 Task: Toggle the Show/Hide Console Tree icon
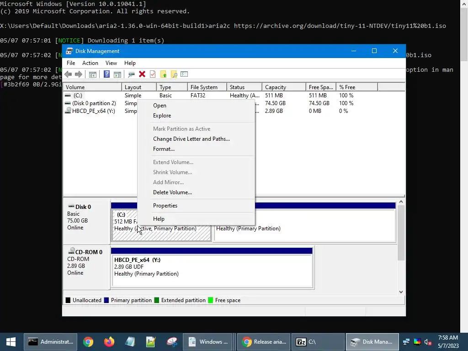(x=93, y=74)
